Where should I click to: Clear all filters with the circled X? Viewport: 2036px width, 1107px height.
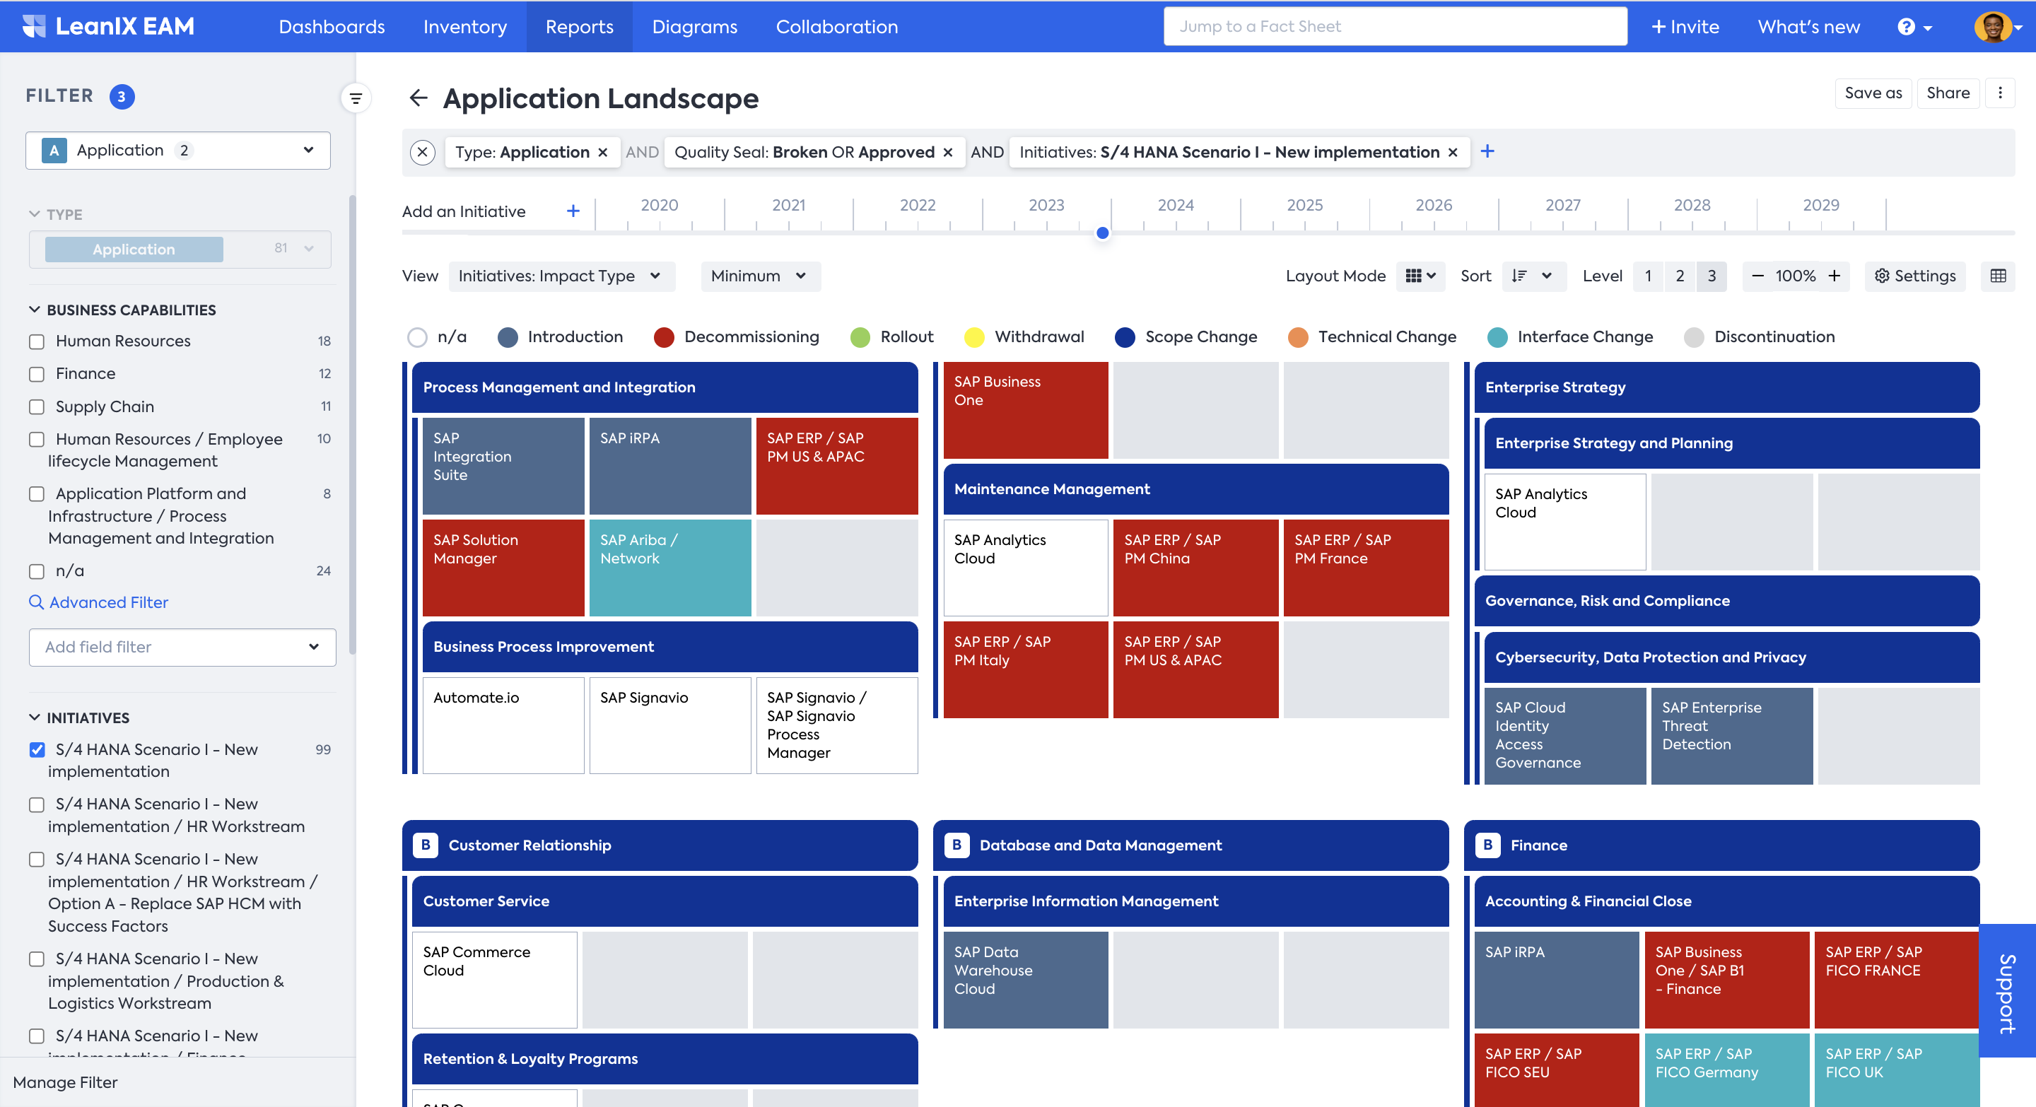(423, 153)
